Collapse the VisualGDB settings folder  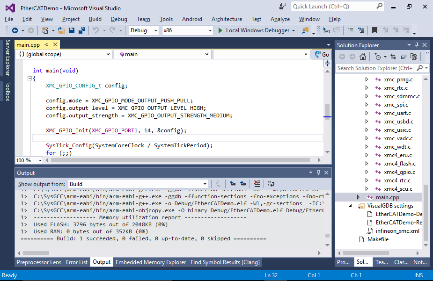[x=350, y=206]
